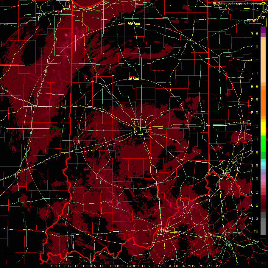The height and width of the screenshot is (268, 268).
Task: Click the 9.8 scale value
Action: 255,33
